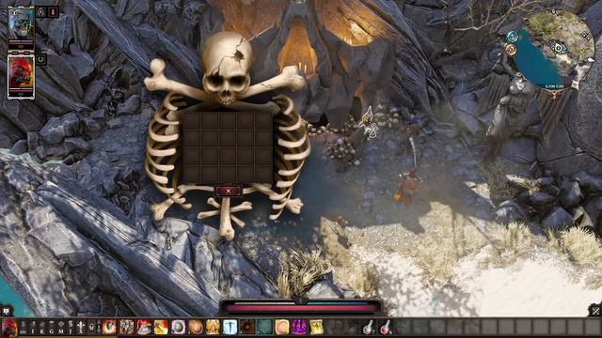Open menu with ESC hotbar button

pyautogui.click(x=23, y=328)
